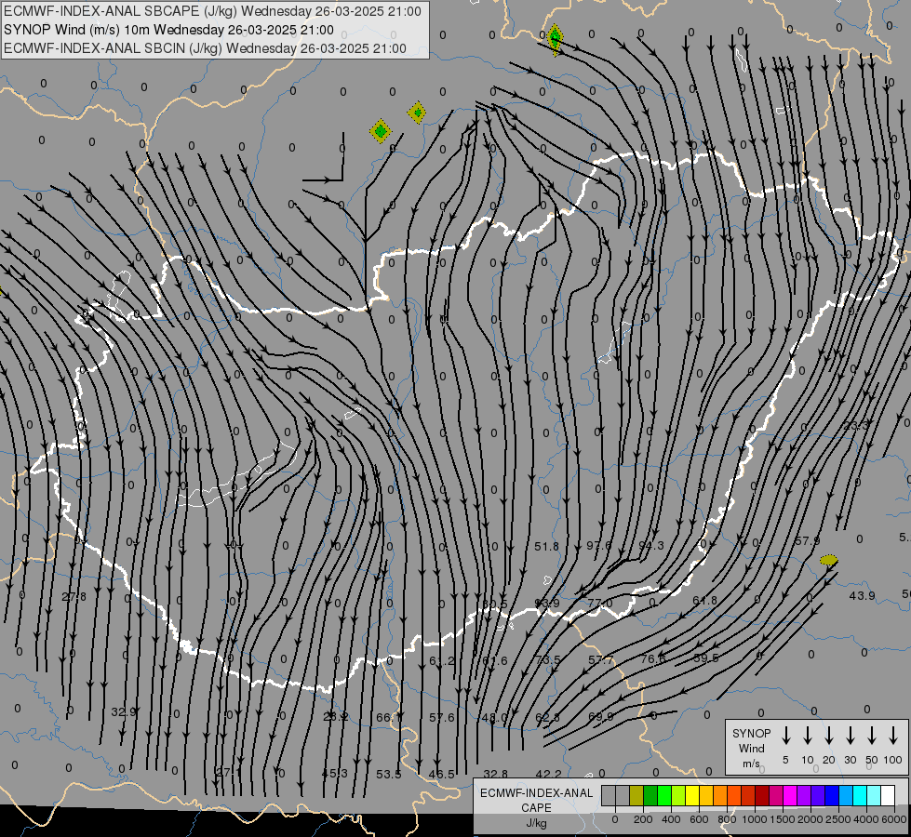Select the CAPE value 61.8 on the map
911x837 pixels.
[704, 600]
